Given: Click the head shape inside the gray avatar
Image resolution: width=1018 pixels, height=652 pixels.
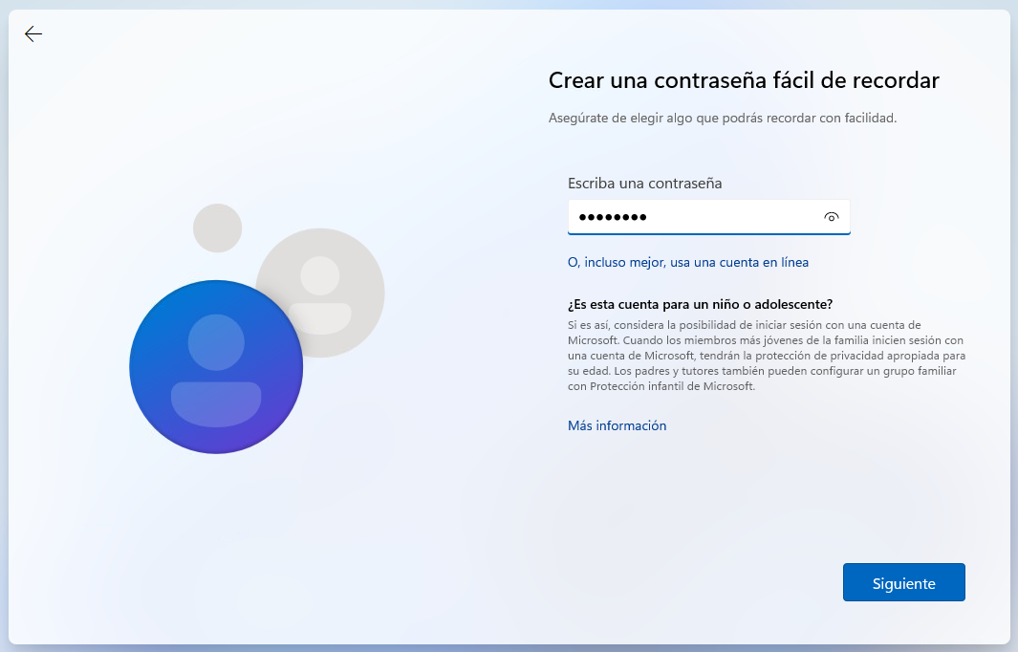Looking at the screenshot, I should click(x=320, y=275).
